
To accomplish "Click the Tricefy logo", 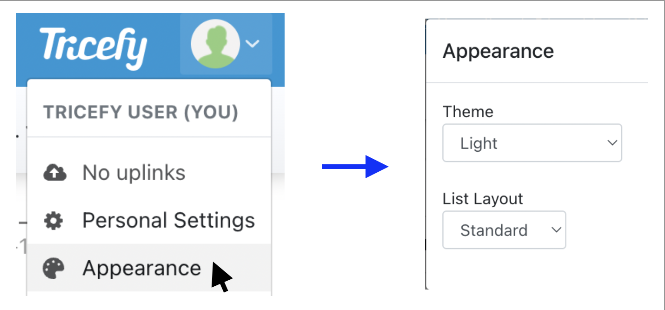I will [x=93, y=47].
